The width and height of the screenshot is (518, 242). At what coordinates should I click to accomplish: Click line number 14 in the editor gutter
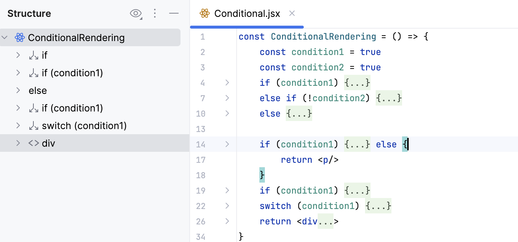click(201, 144)
